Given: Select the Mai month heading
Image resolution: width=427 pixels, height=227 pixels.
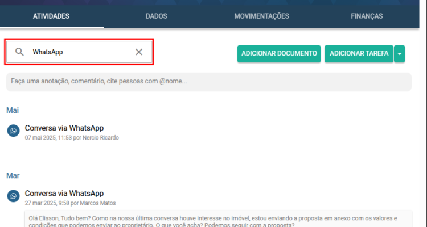Looking at the screenshot, I should pyautogui.click(x=13, y=110).
